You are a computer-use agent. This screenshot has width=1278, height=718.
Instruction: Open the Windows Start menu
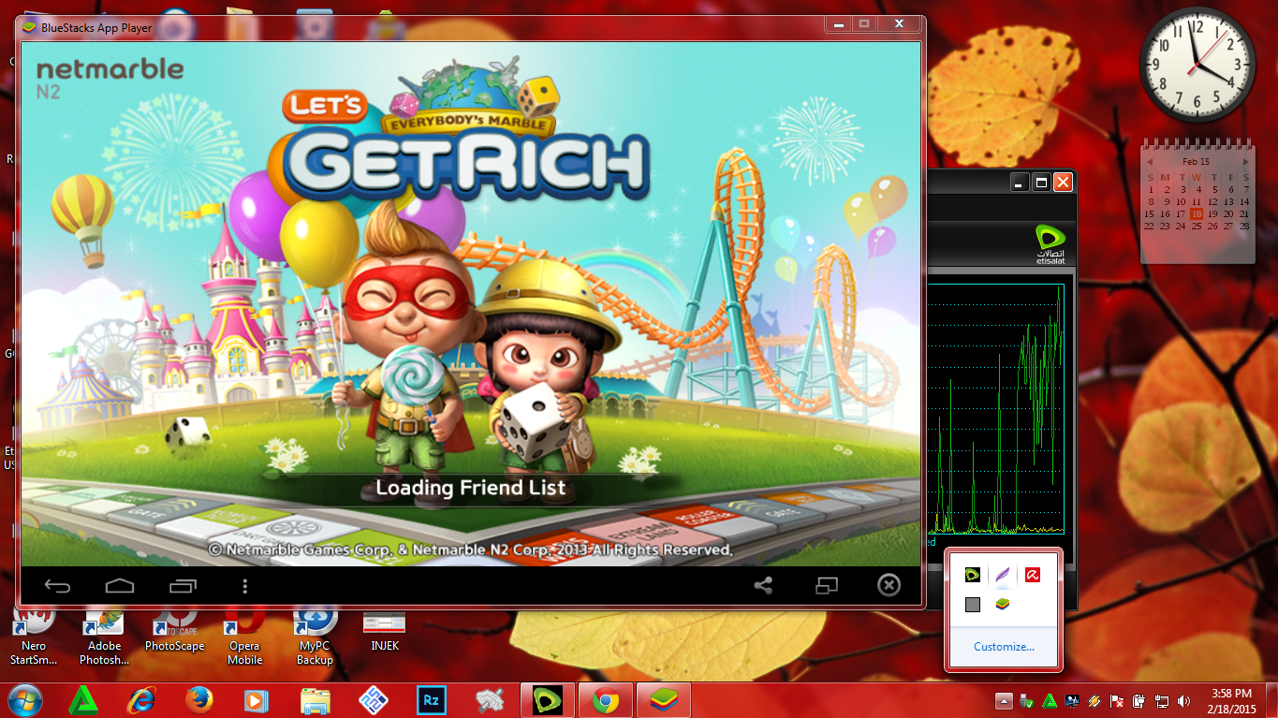click(25, 699)
